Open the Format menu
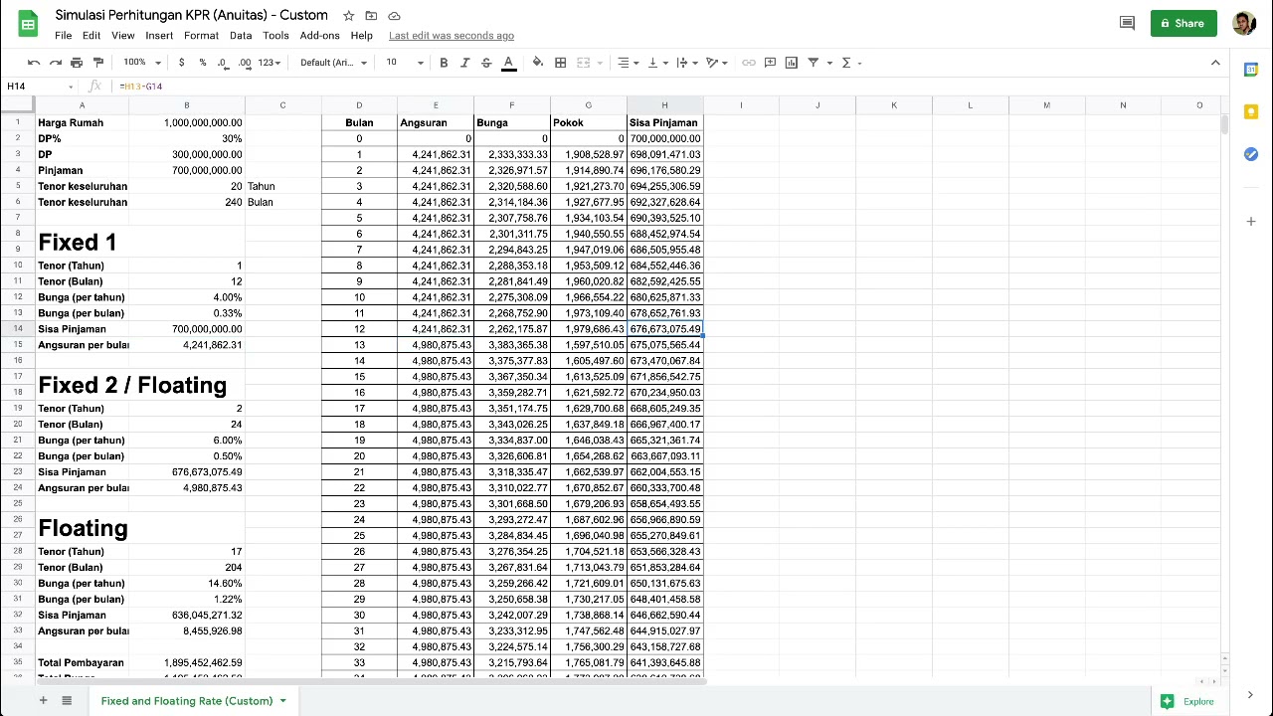The height and width of the screenshot is (716, 1273). coord(201,36)
